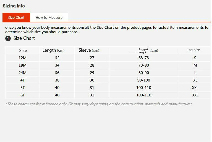
Task: Click the XL tag size cell
Action: pos(195,80)
